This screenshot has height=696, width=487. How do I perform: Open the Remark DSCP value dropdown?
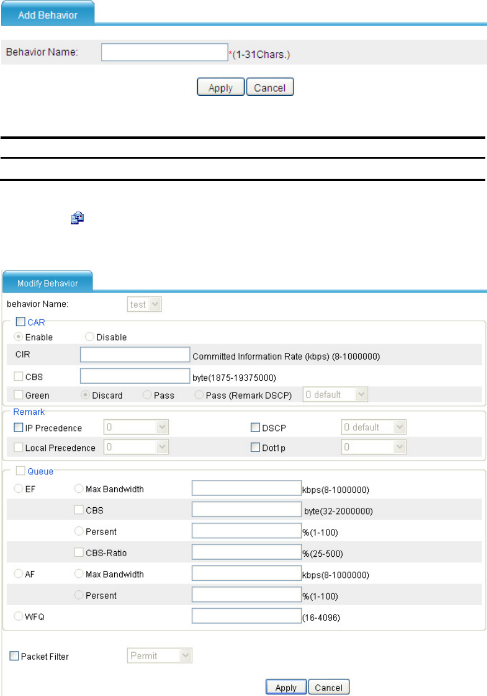point(373,428)
